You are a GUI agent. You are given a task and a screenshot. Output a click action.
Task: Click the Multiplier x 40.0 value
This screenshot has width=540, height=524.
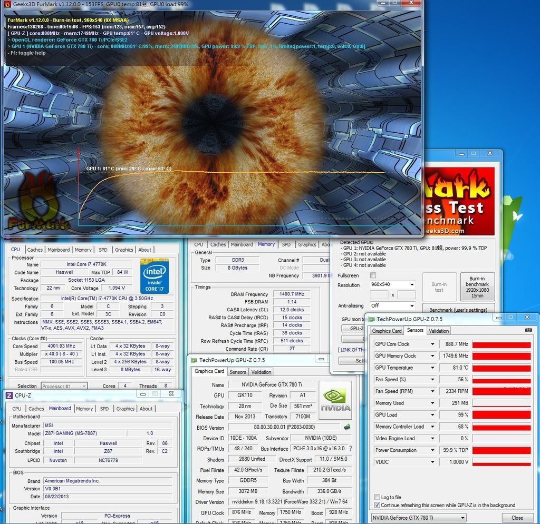(61, 354)
